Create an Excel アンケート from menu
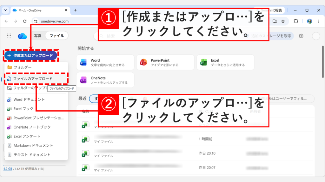Screen dimensions: 325x182 (36, 136)
